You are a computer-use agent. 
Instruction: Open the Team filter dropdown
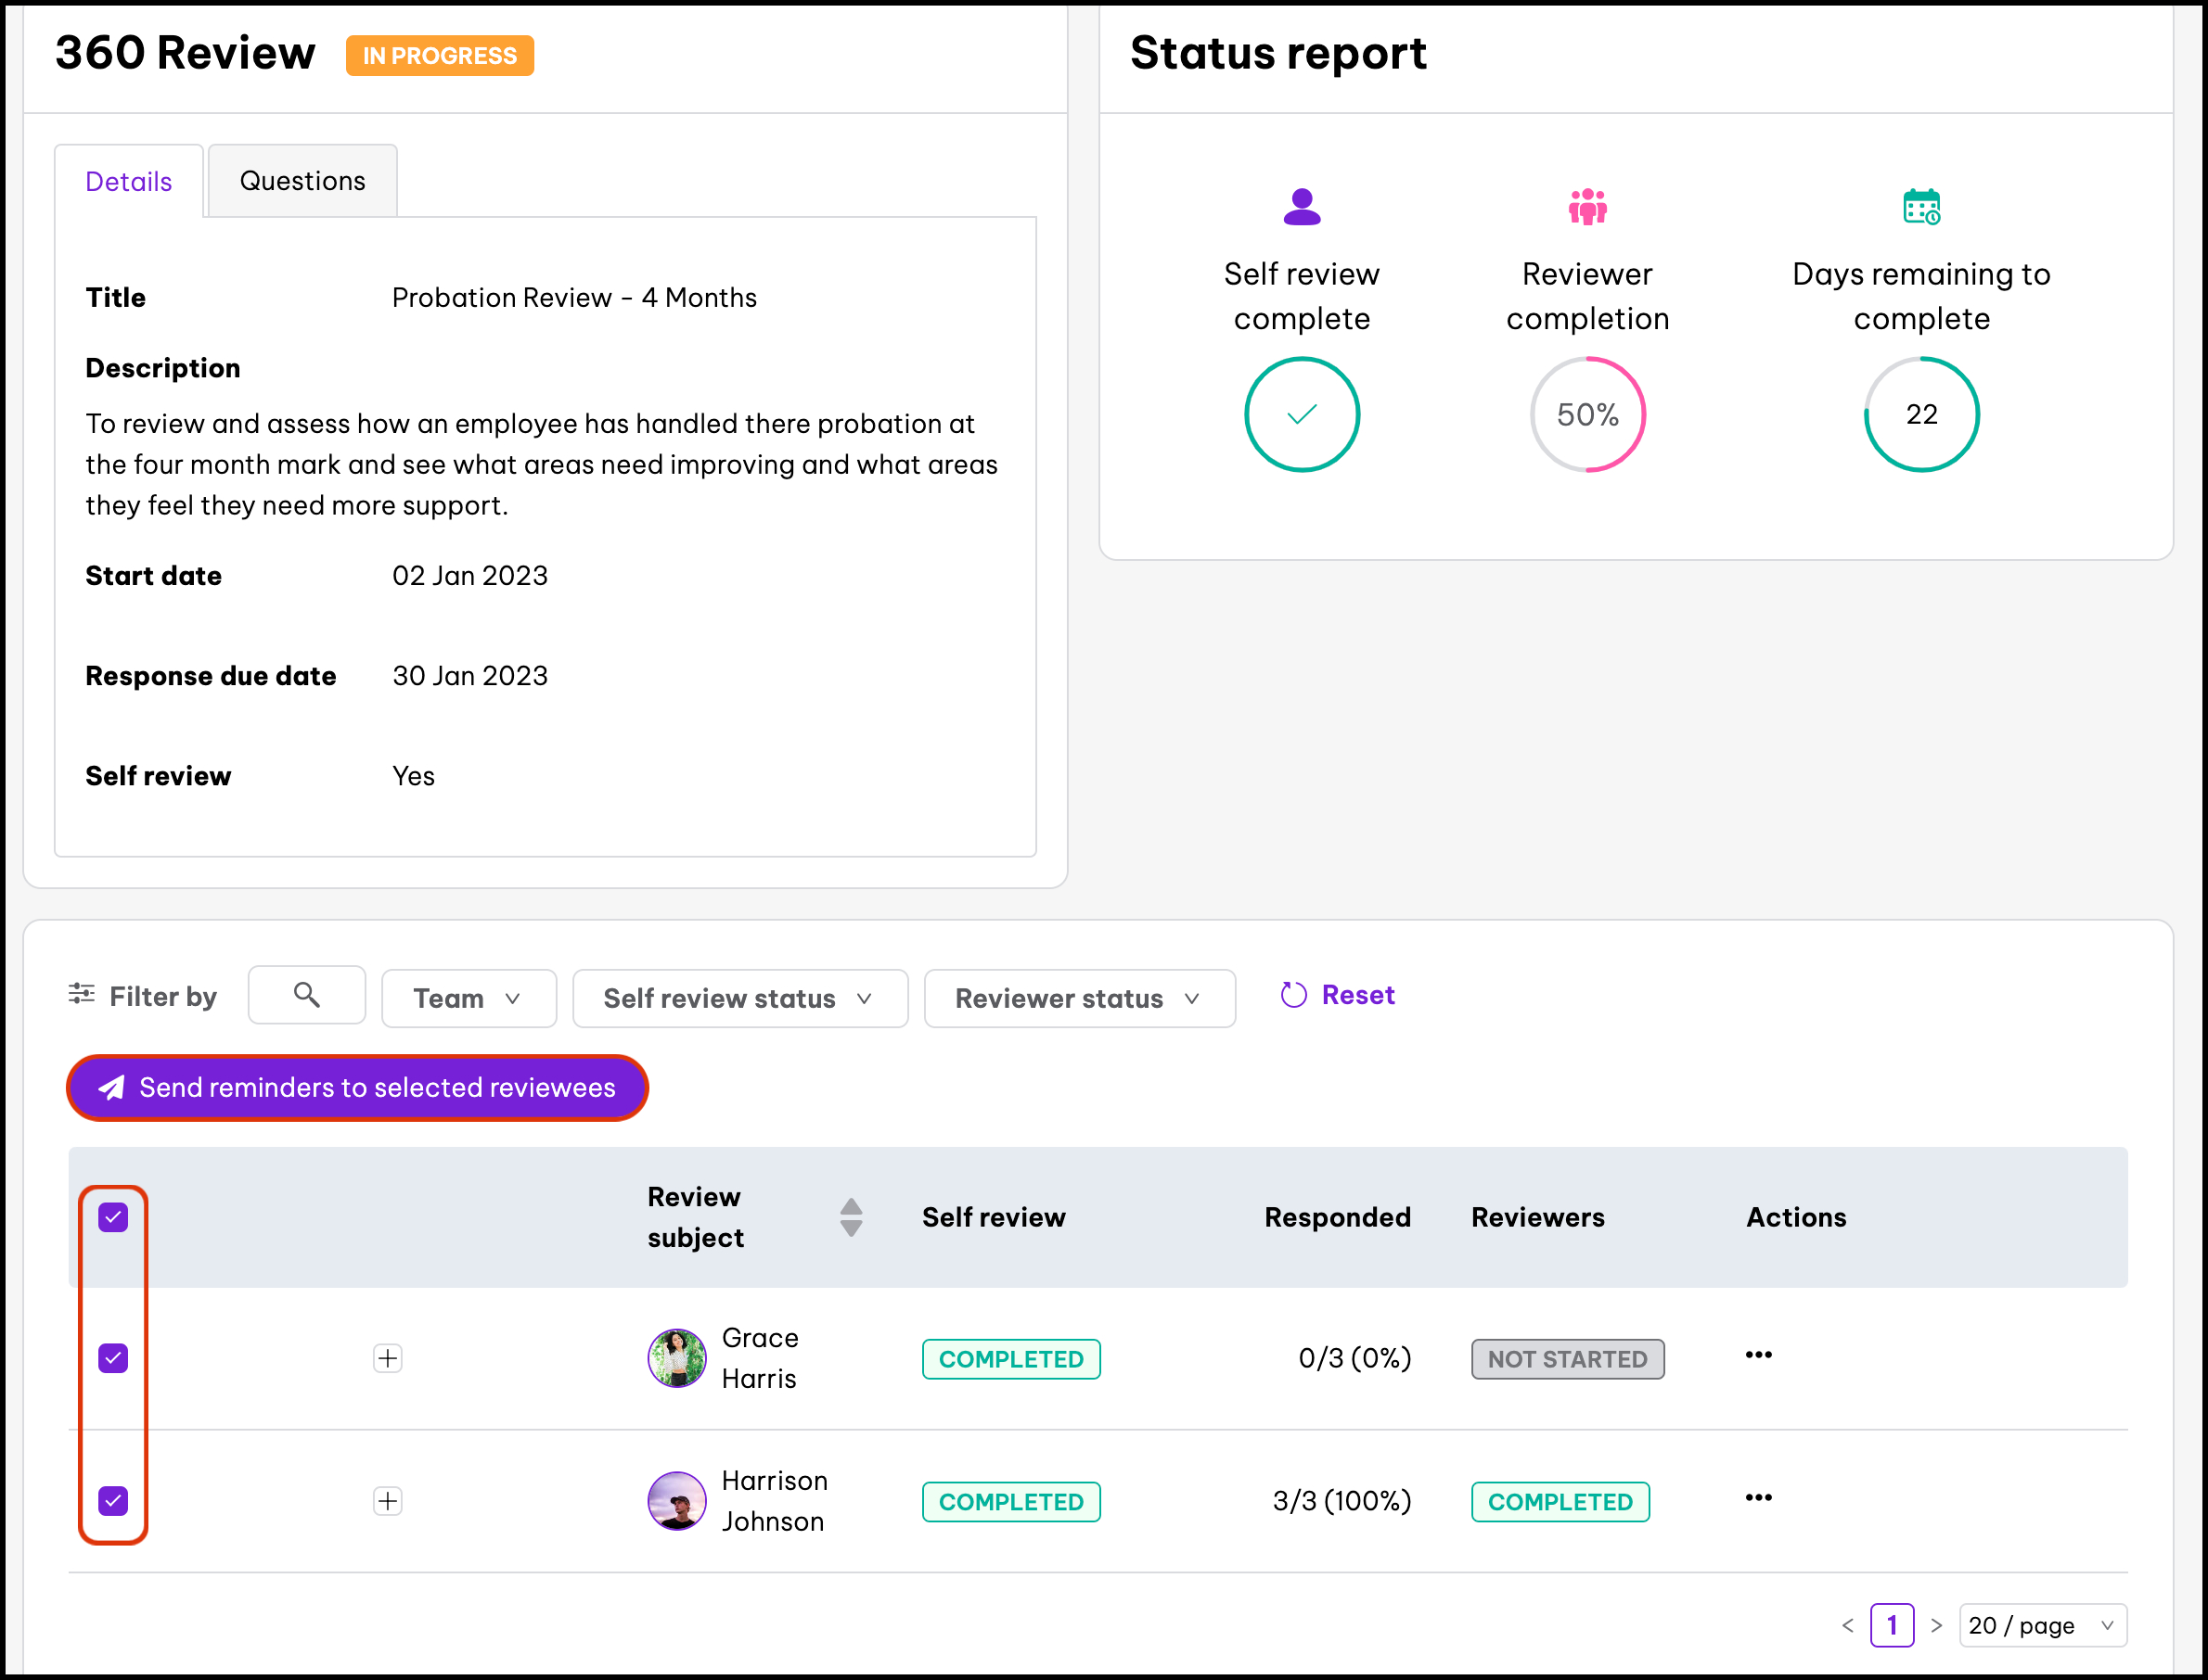[469, 998]
